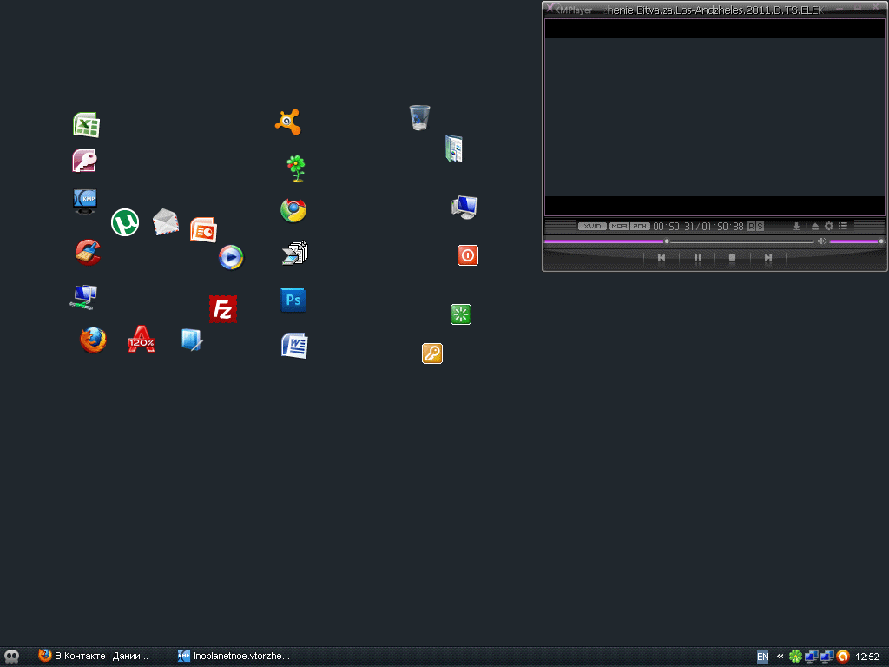
Task: Open Google Chrome from the desktop
Action: coord(293,210)
